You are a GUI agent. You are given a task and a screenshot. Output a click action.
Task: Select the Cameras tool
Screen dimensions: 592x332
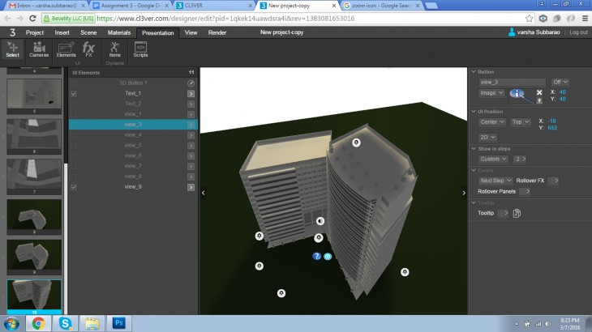39,49
